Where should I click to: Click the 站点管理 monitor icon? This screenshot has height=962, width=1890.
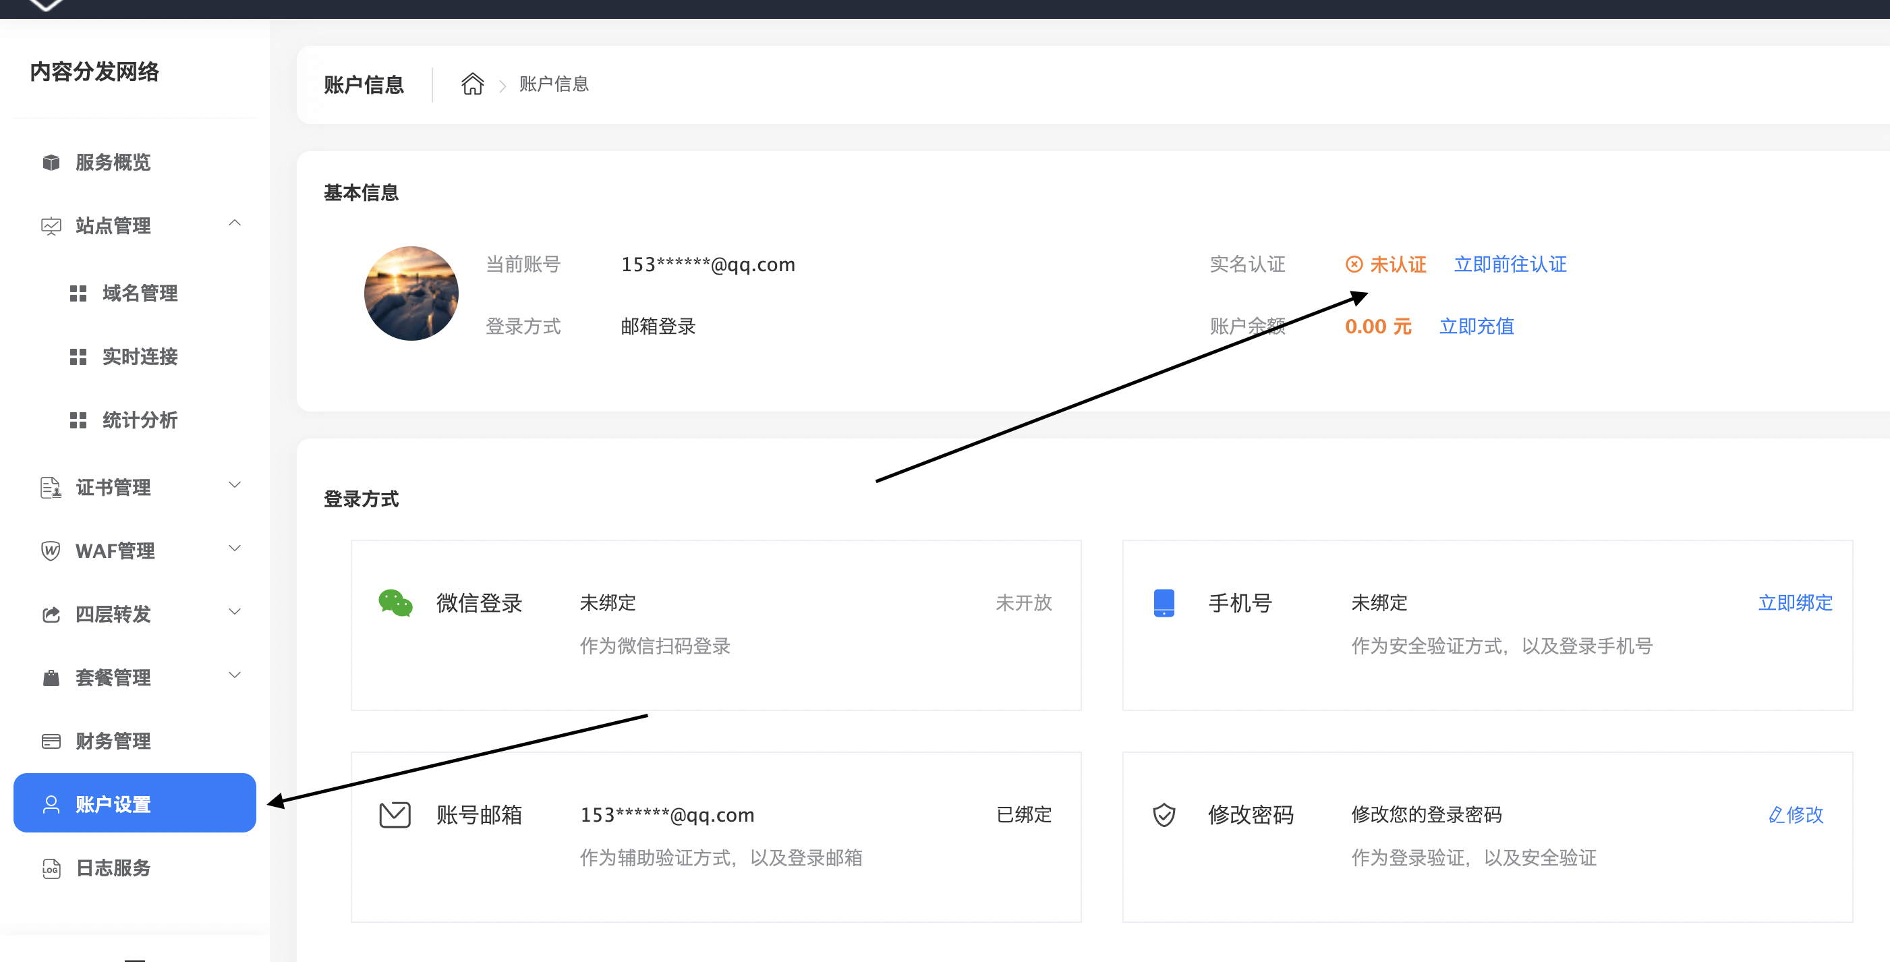tap(51, 226)
